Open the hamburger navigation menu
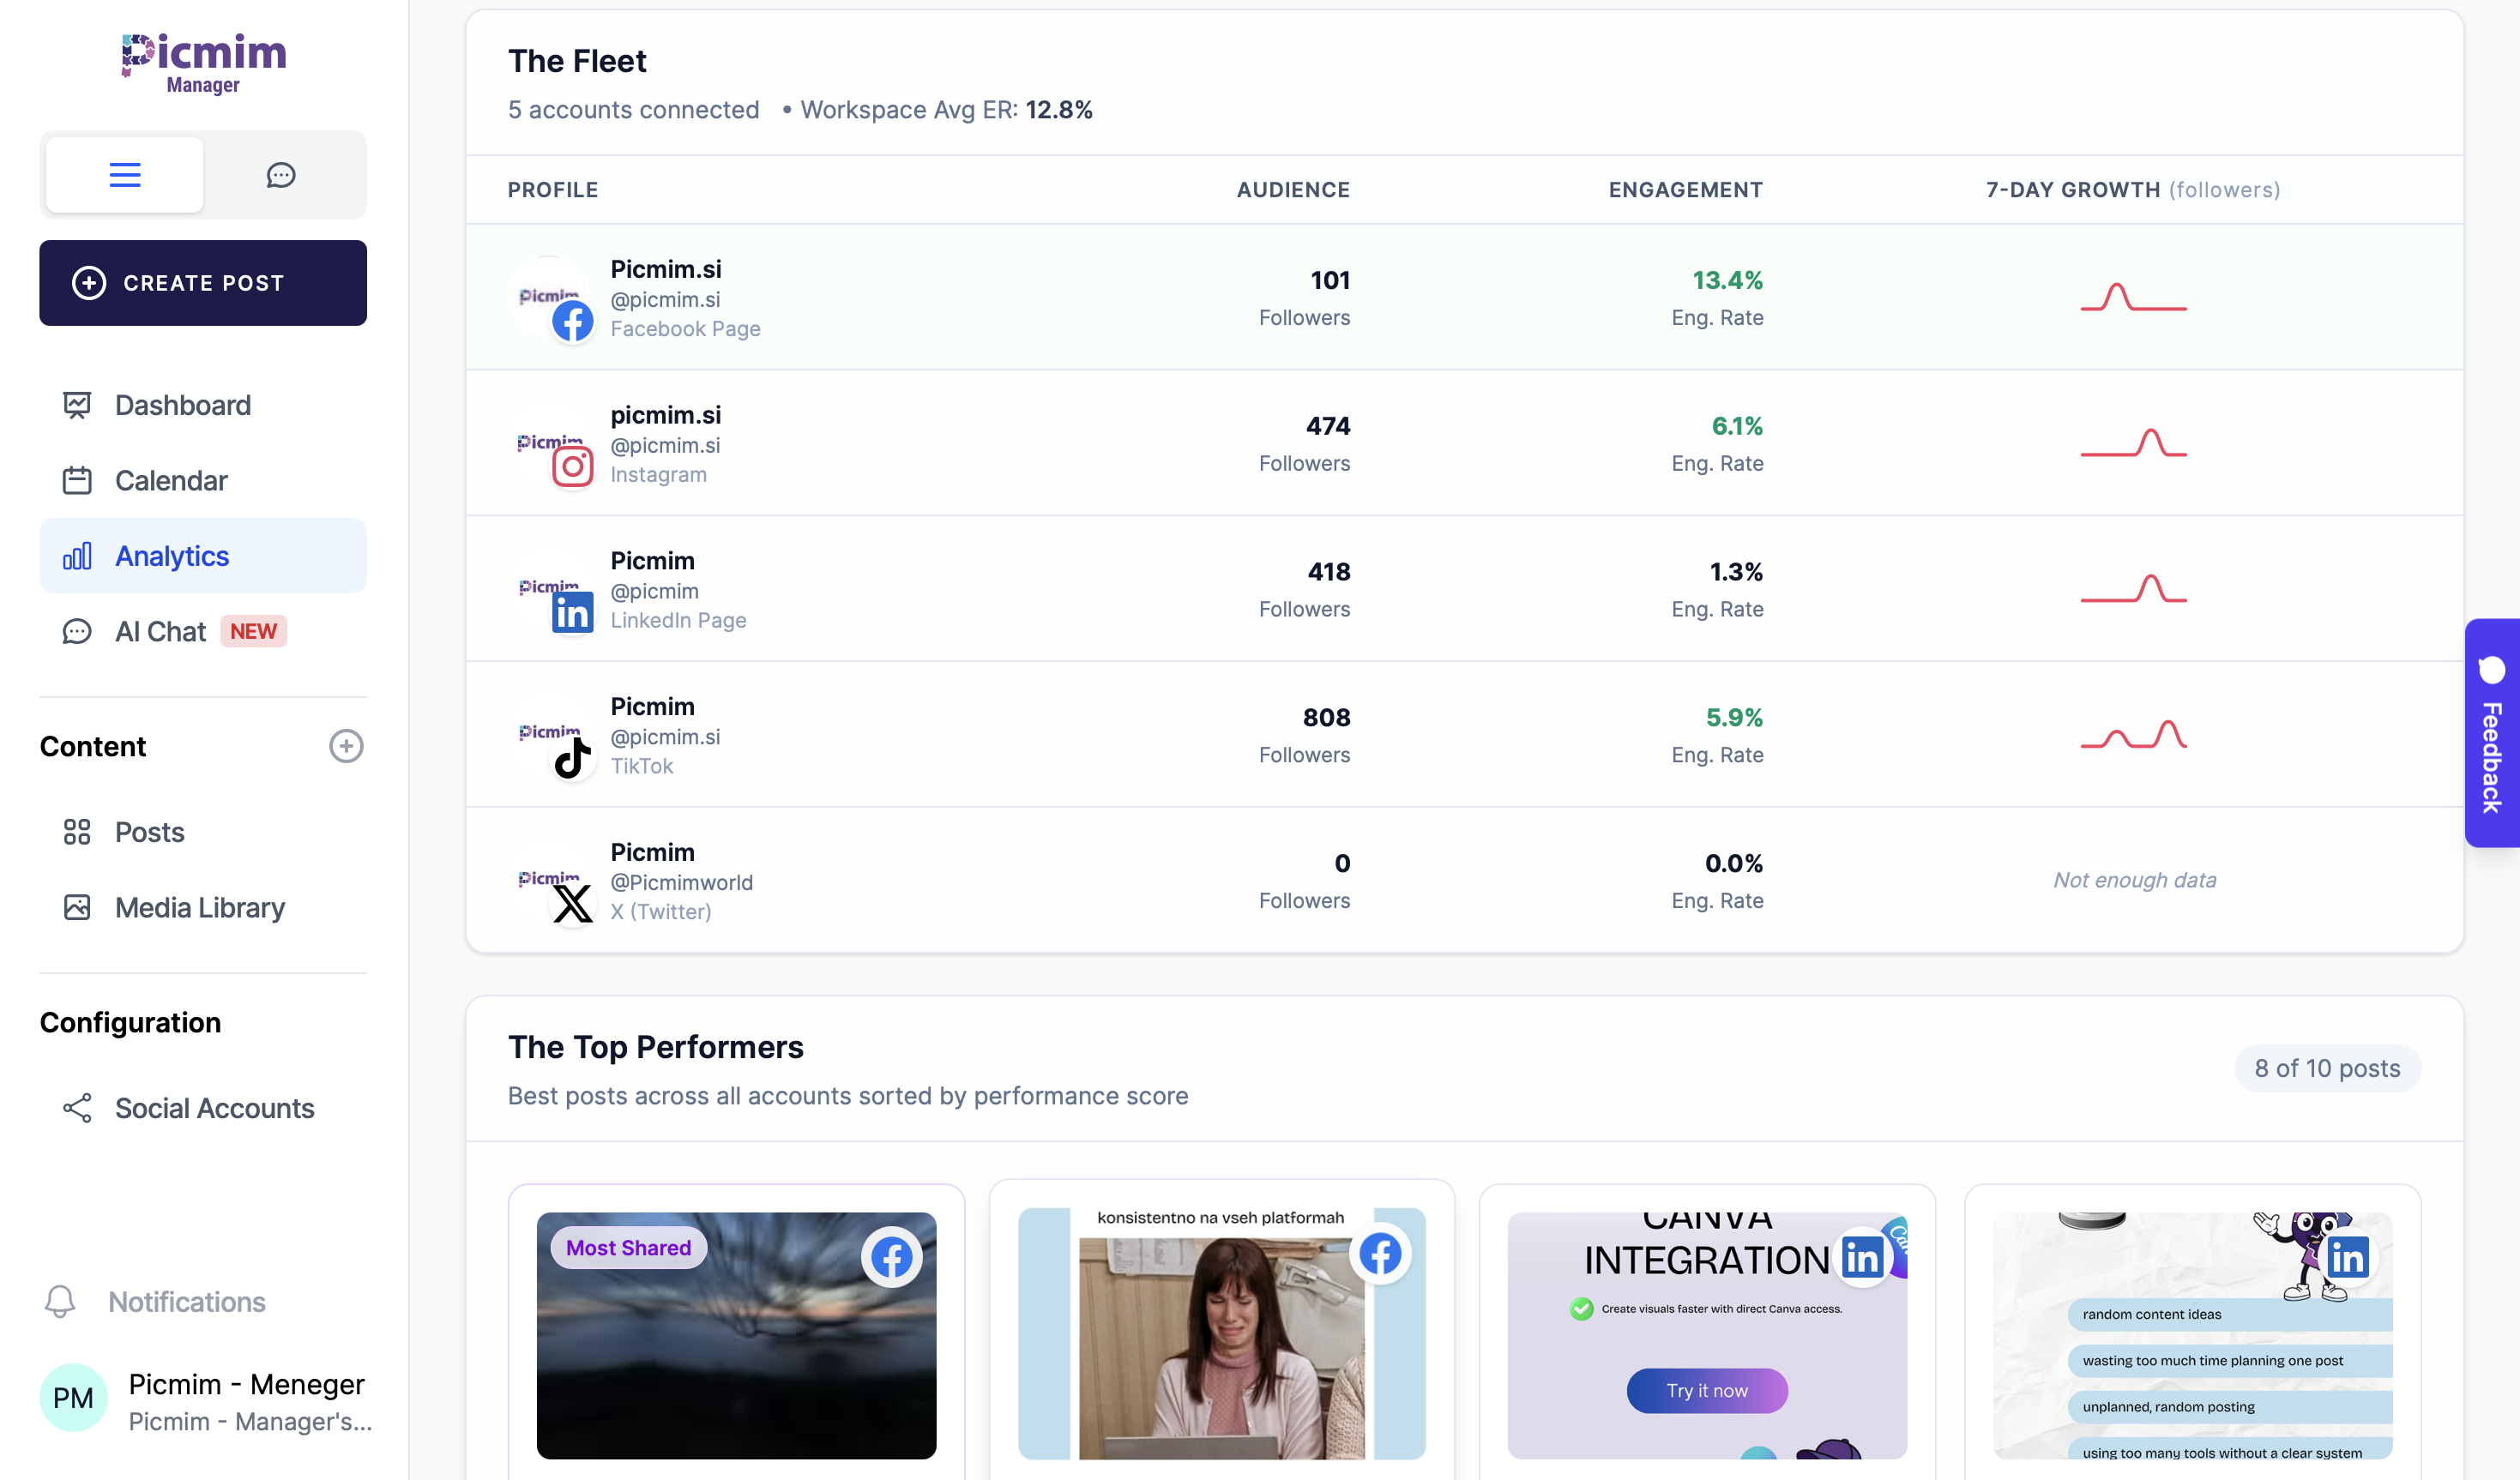Image resolution: width=2520 pixels, height=1480 pixels. coord(123,173)
